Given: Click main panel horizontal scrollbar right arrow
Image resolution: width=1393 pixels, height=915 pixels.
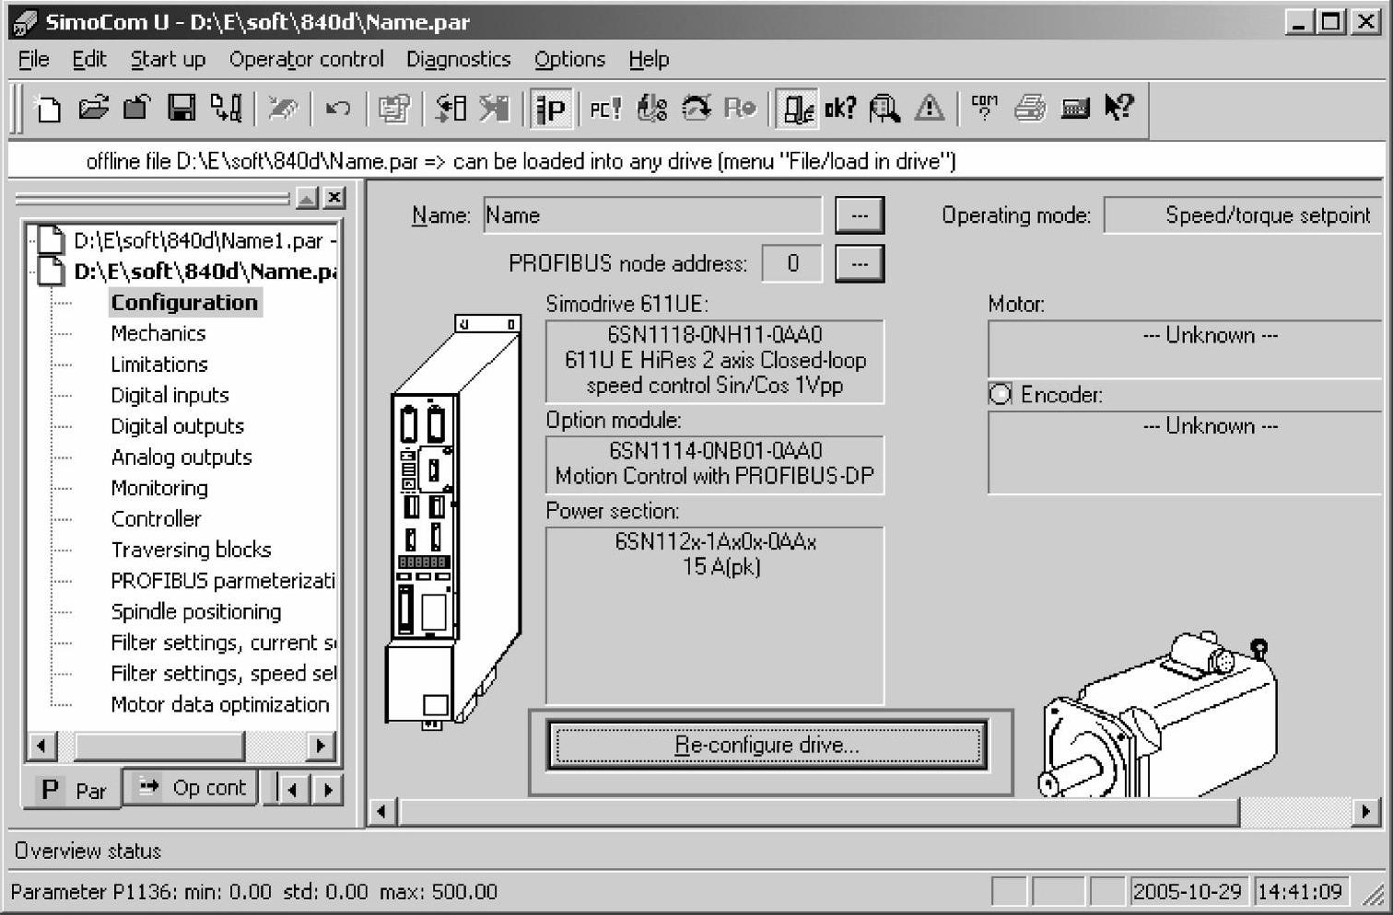Looking at the screenshot, I should [1366, 811].
